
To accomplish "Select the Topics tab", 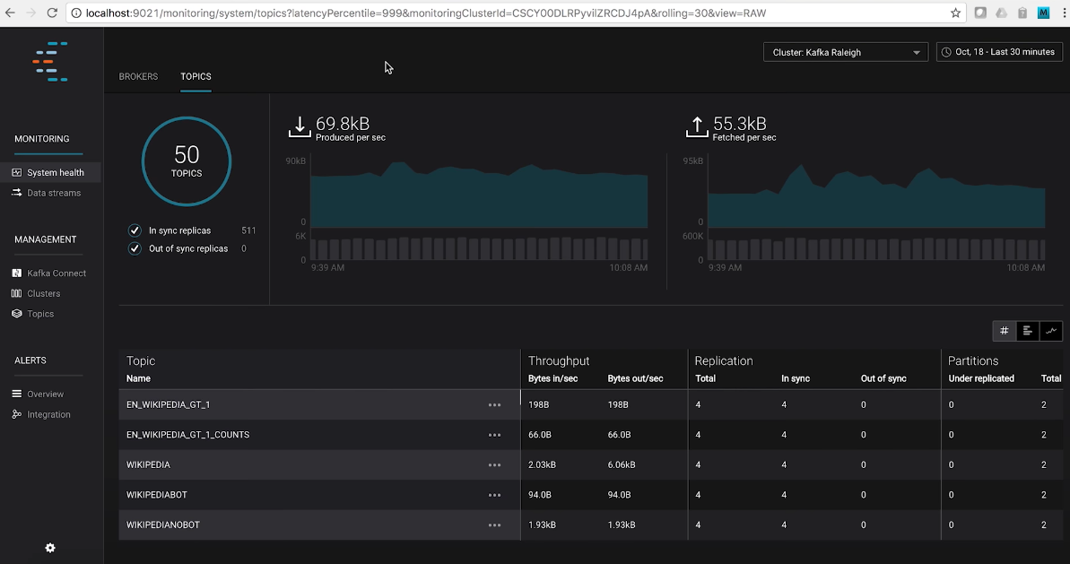I will pyautogui.click(x=196, y=76).
